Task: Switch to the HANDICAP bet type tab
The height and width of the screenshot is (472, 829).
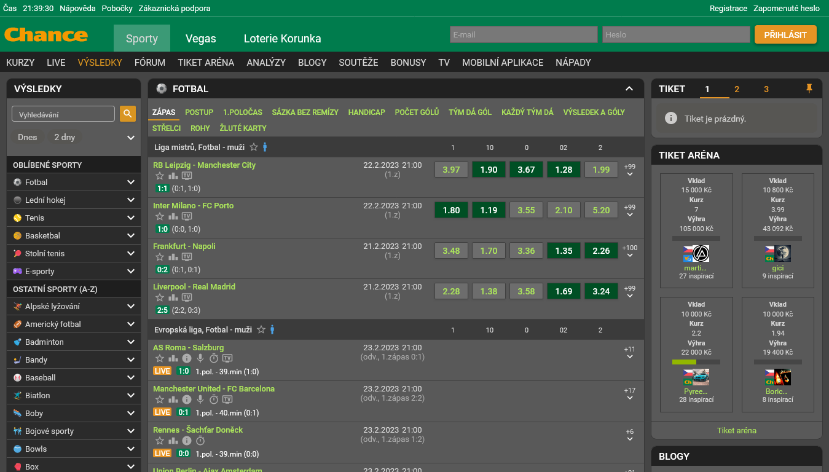Action: 367,112
